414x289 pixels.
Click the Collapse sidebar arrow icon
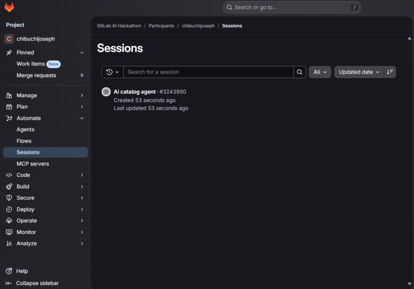pos(9,283)
